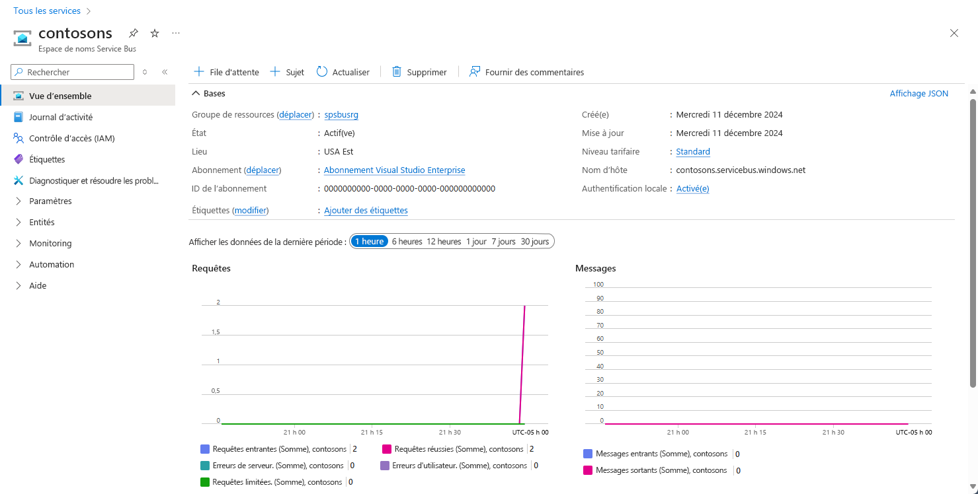Open the Journal d'activité menu item
This screenshot has width=978, height=494.
[x=88, y=117]
